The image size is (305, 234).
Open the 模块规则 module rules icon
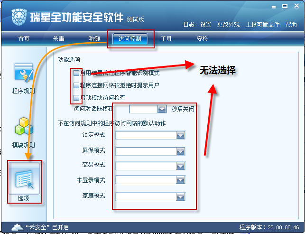(x=24, y=126)
